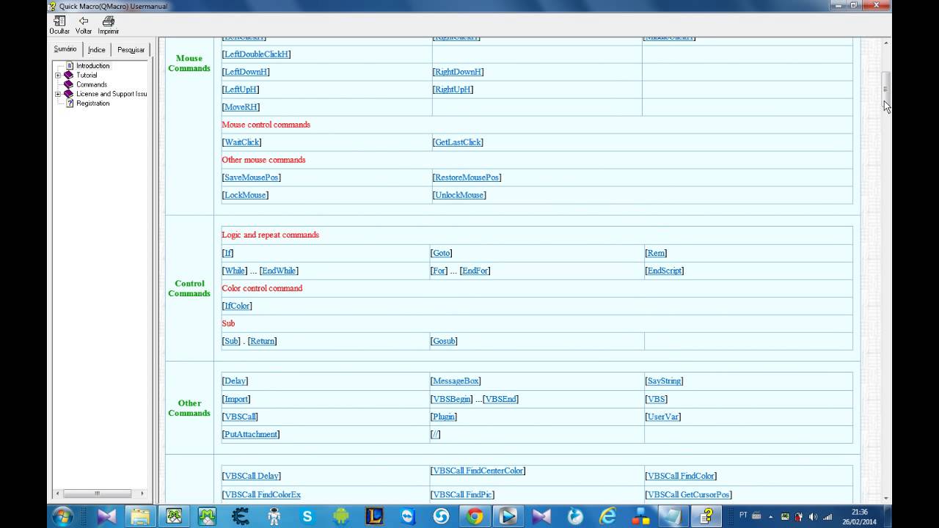Click the down arrow of the vertical scrollbar
The image size is (939, 528).
pos(885,498)
